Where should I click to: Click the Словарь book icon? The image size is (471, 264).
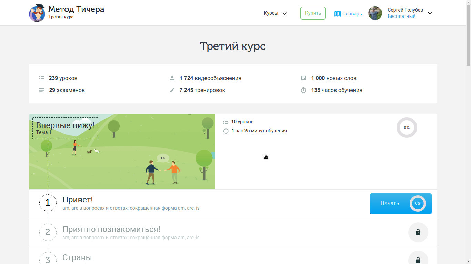coord(338,14)
